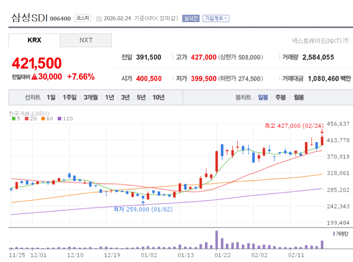Click the 12/10 date axis label
353x262 pixels.
[x=75, y=255]
